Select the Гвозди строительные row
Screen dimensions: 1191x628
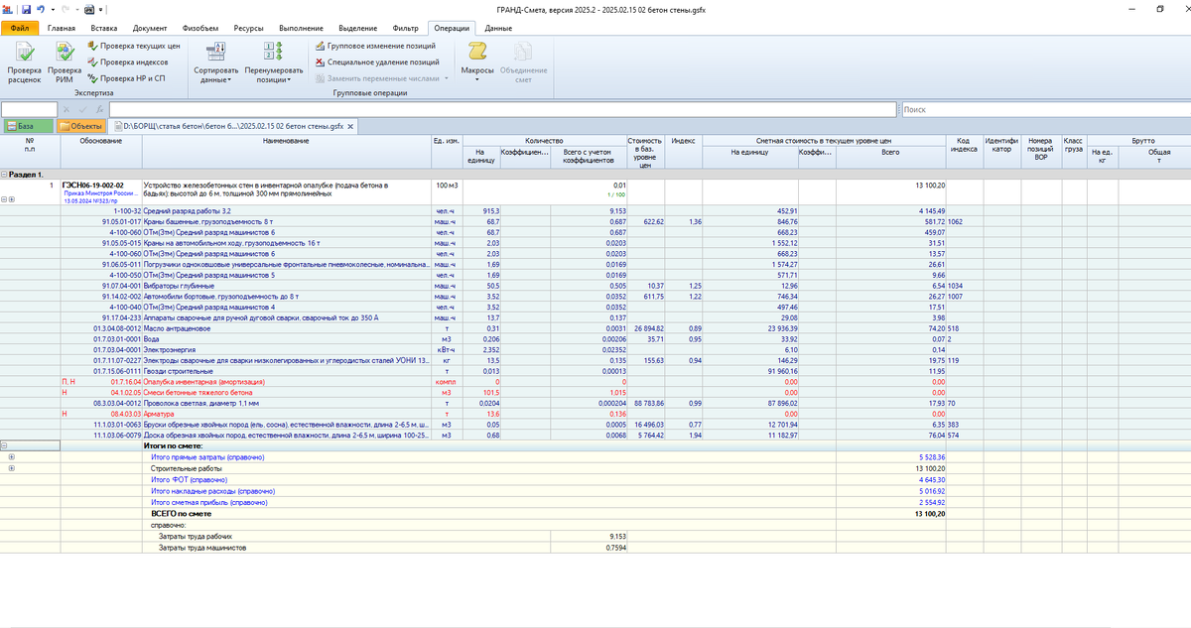pyautogui.click(x=595, y=370)
